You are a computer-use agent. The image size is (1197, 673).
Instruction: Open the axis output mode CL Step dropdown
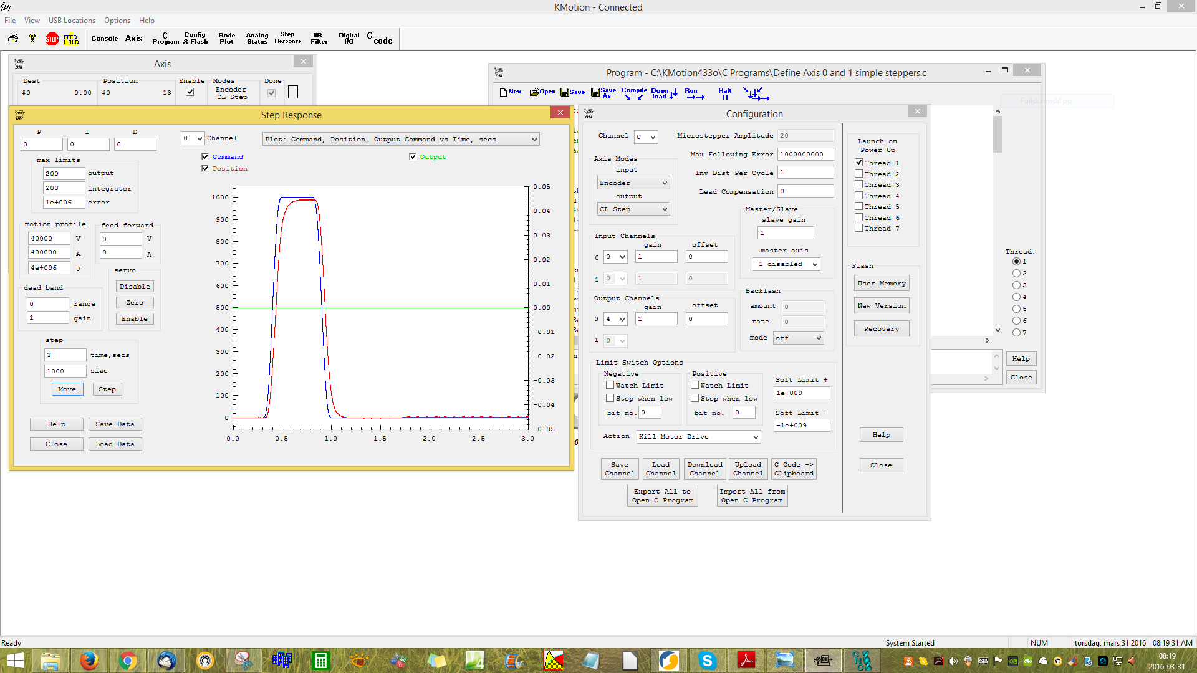633,209
